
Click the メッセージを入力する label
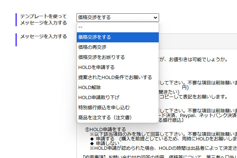tap(43, 36)
